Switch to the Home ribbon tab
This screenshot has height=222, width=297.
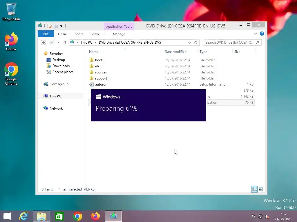pos(62,34)
